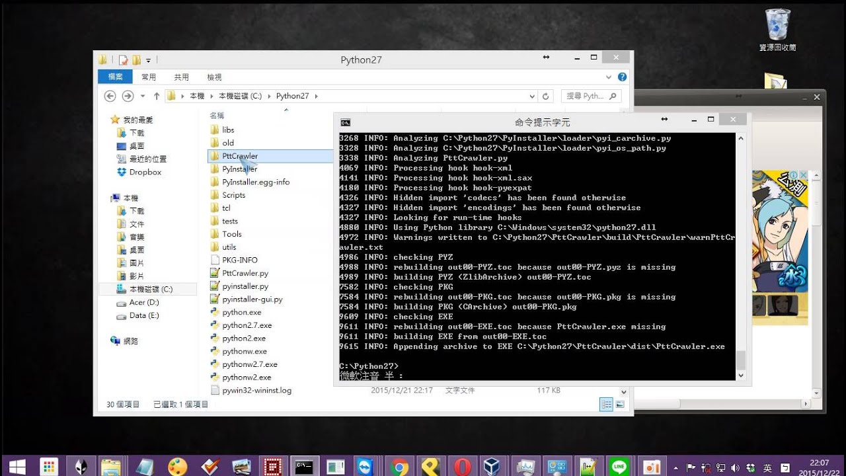Open the 共用 ribbon tab
The image size is (846, 476).
(181, 77)
